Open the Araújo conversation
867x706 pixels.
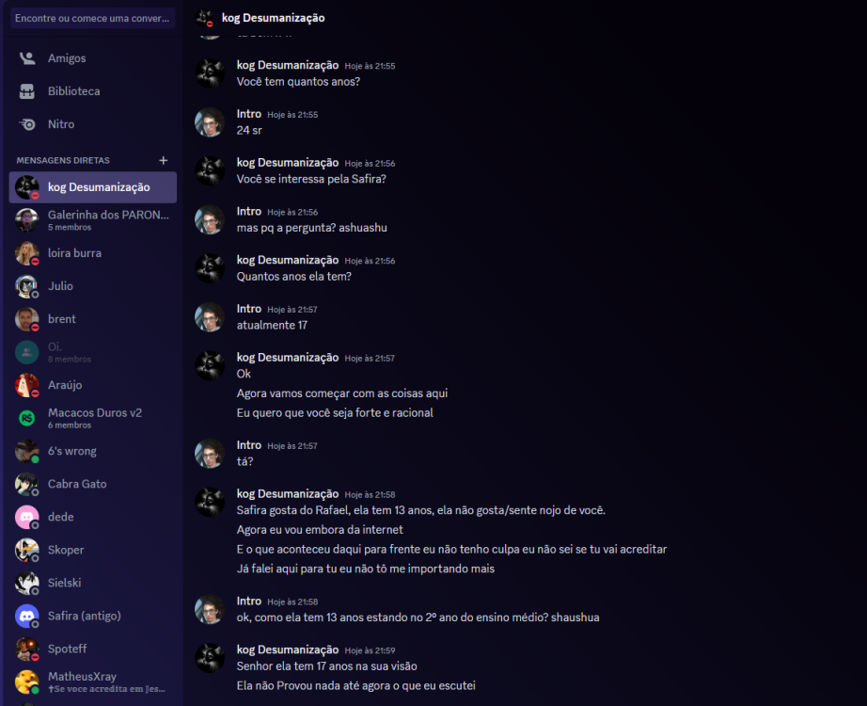point(93,385)
